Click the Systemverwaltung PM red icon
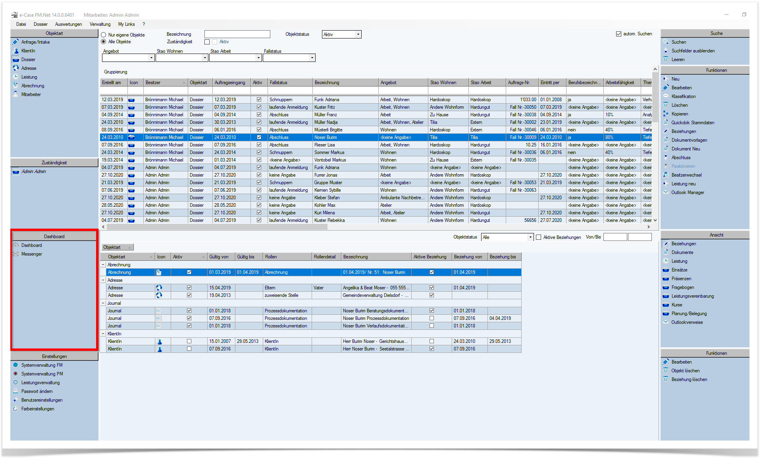Image resolution: width=763 pixels, height=460 pixels. click(15, 374)
